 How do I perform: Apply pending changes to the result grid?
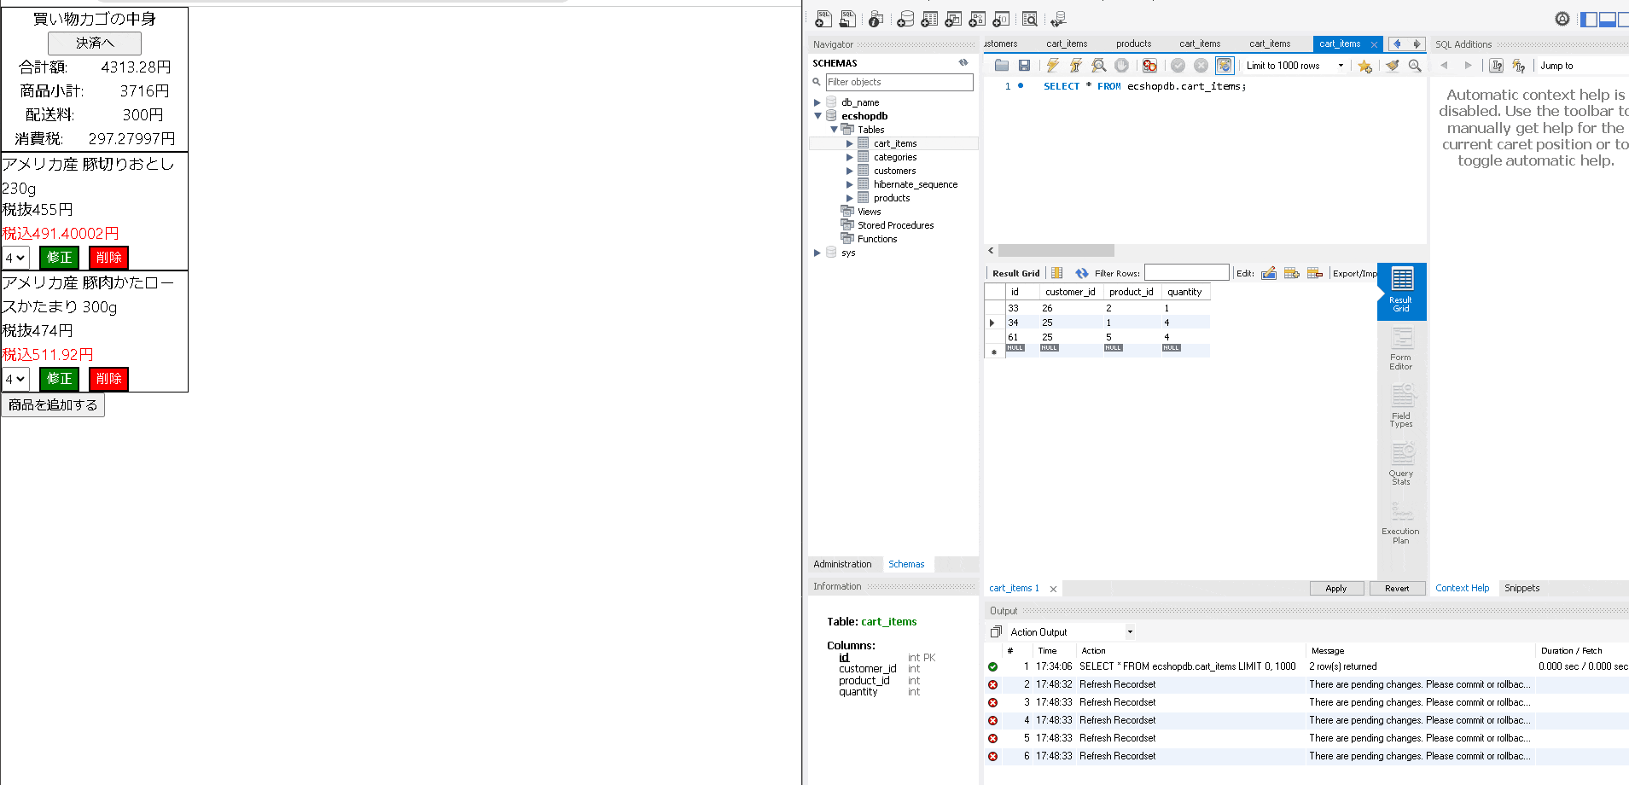(x=1336, y=589)
